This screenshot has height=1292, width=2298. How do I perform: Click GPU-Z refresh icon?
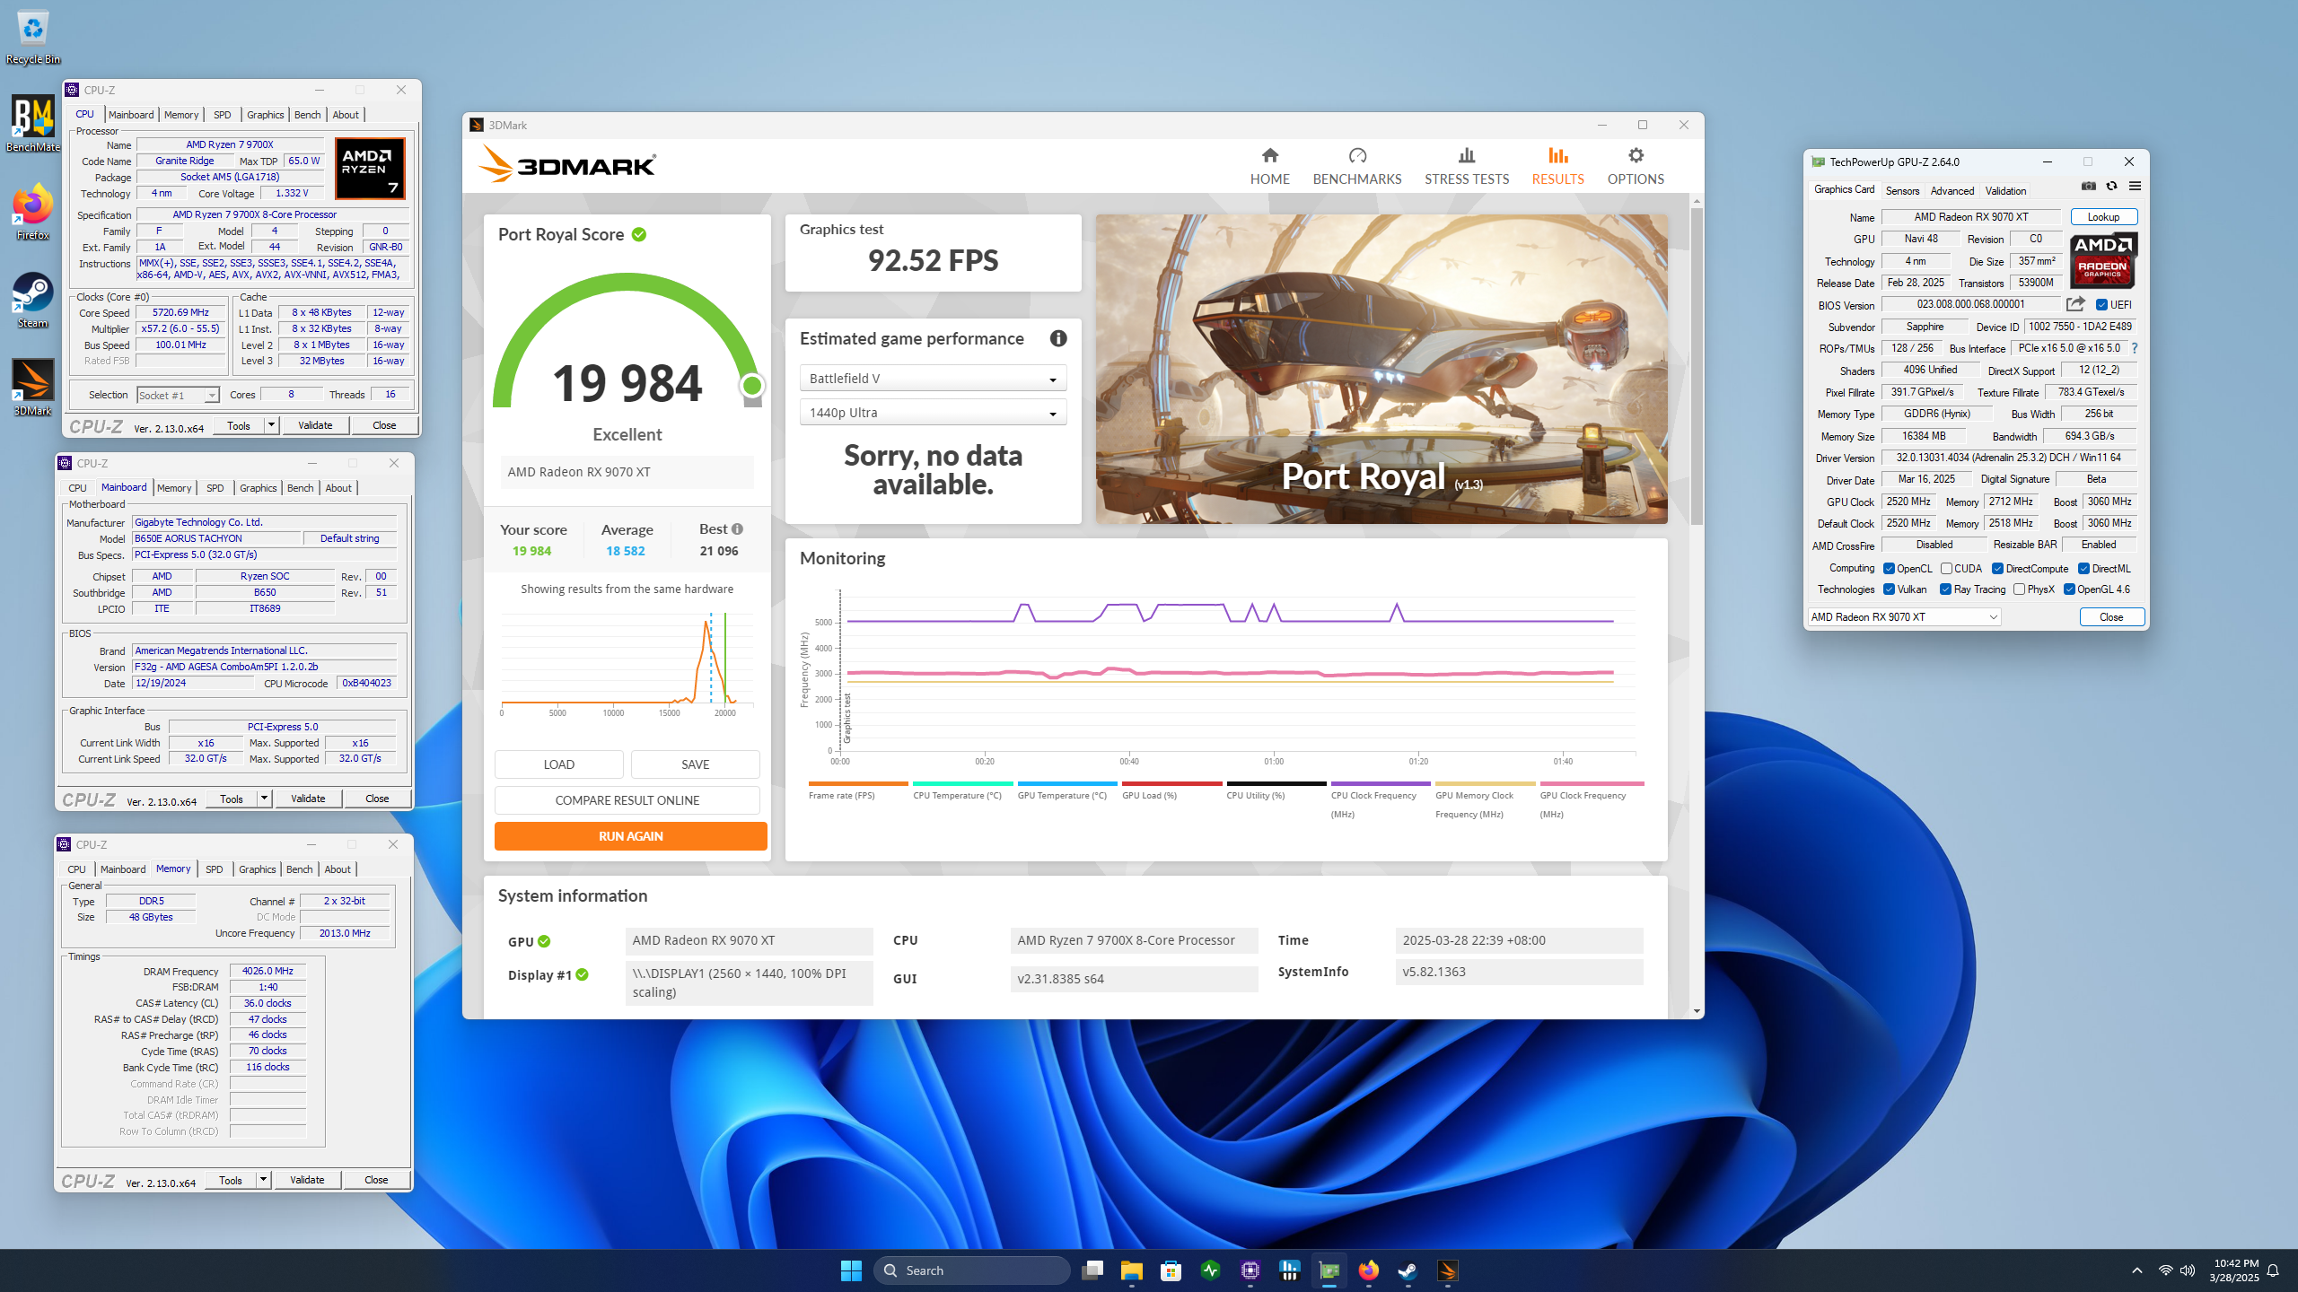coord(2111,186)
